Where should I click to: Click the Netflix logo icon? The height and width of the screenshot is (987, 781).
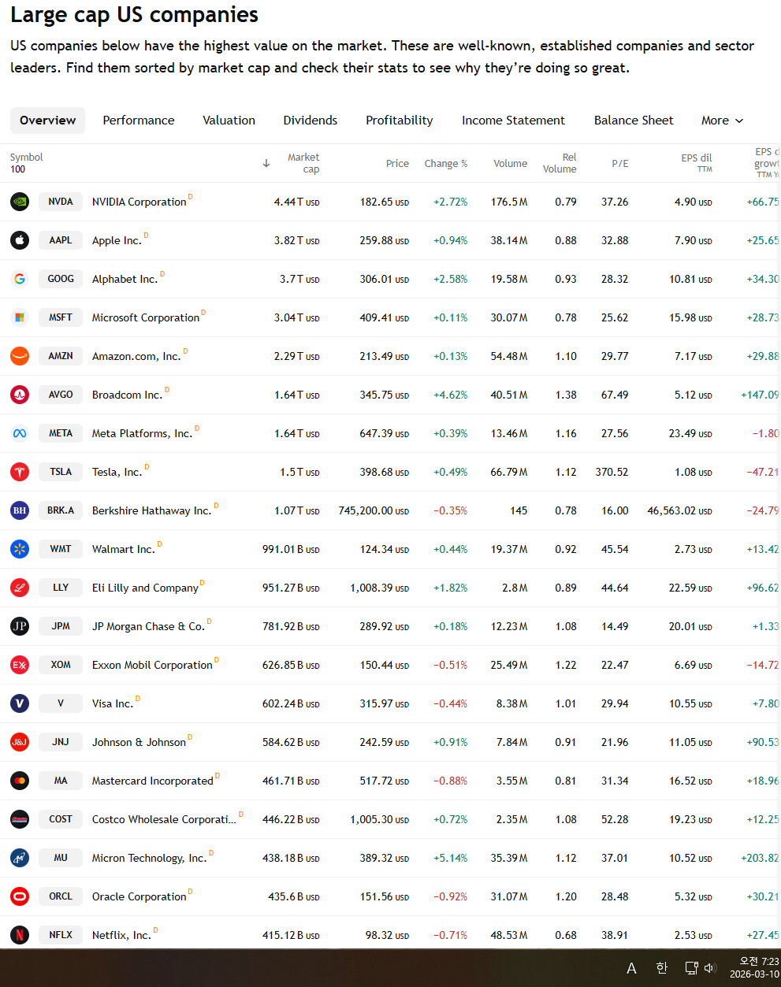[x=20, y=935]
